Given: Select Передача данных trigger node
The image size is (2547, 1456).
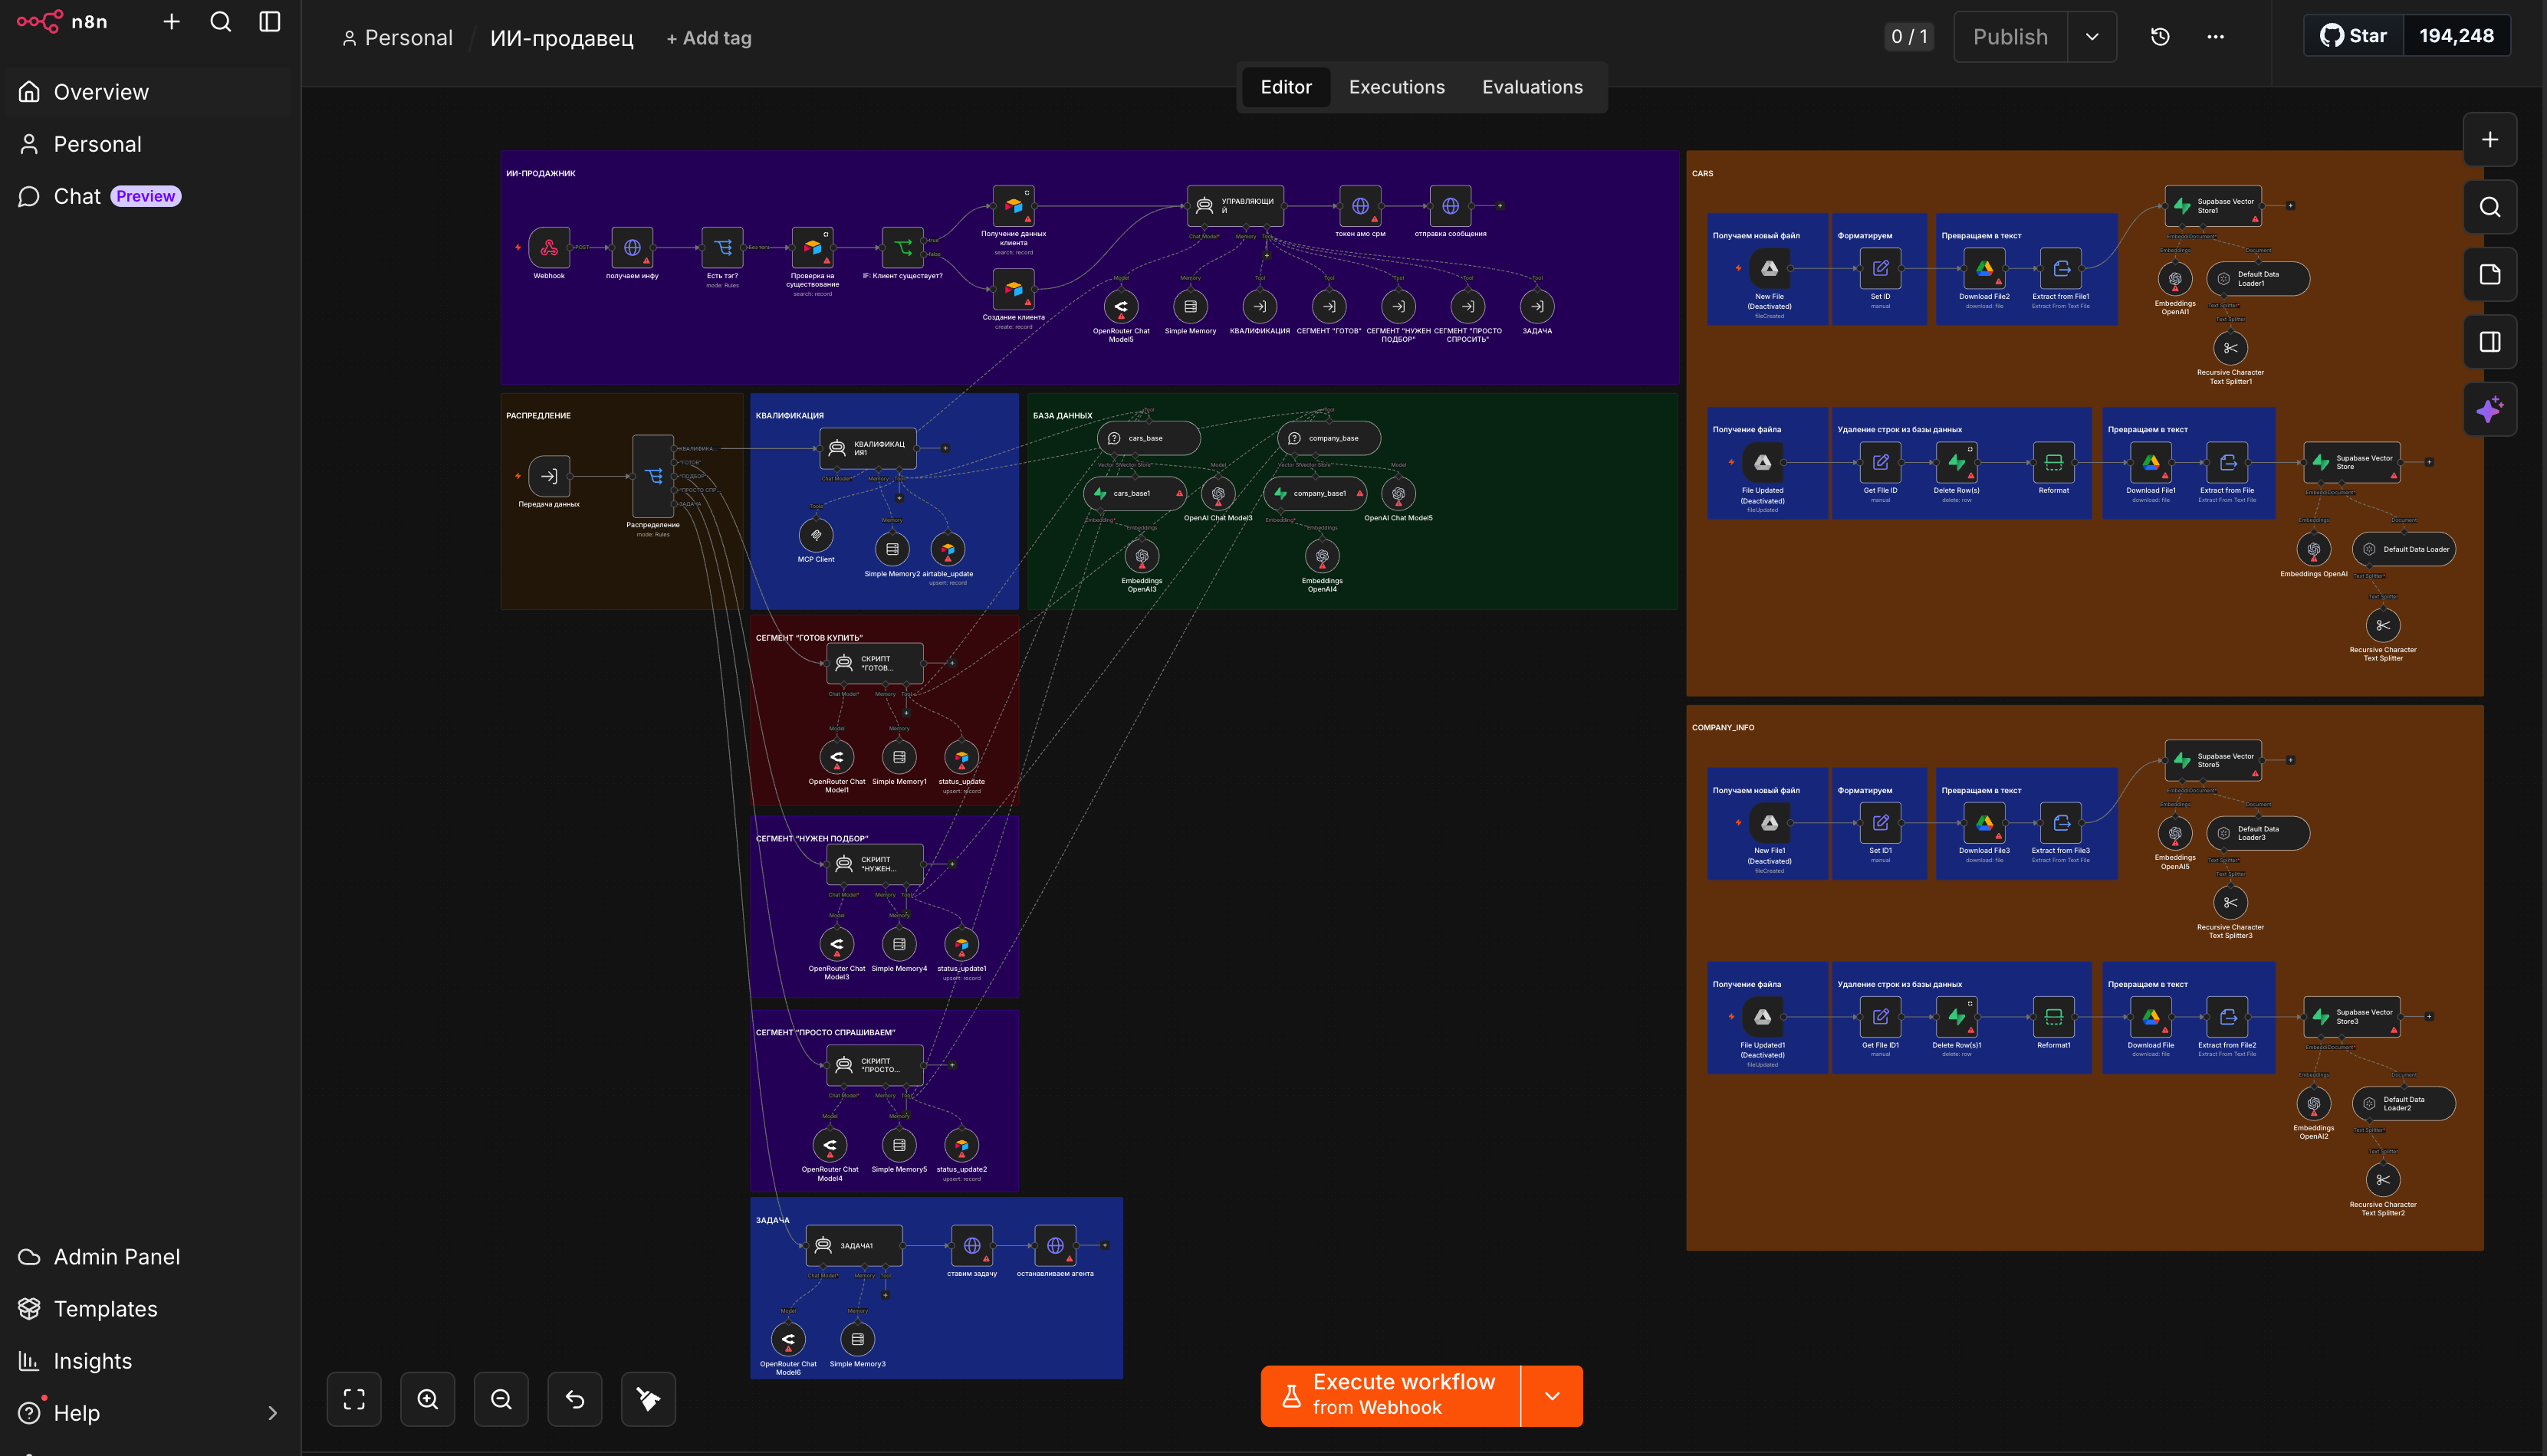Looking at the screenshot, I should [x=549, y=476].
